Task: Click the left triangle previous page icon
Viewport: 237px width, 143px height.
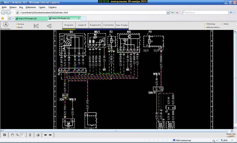Action: (x=49, y=26)
